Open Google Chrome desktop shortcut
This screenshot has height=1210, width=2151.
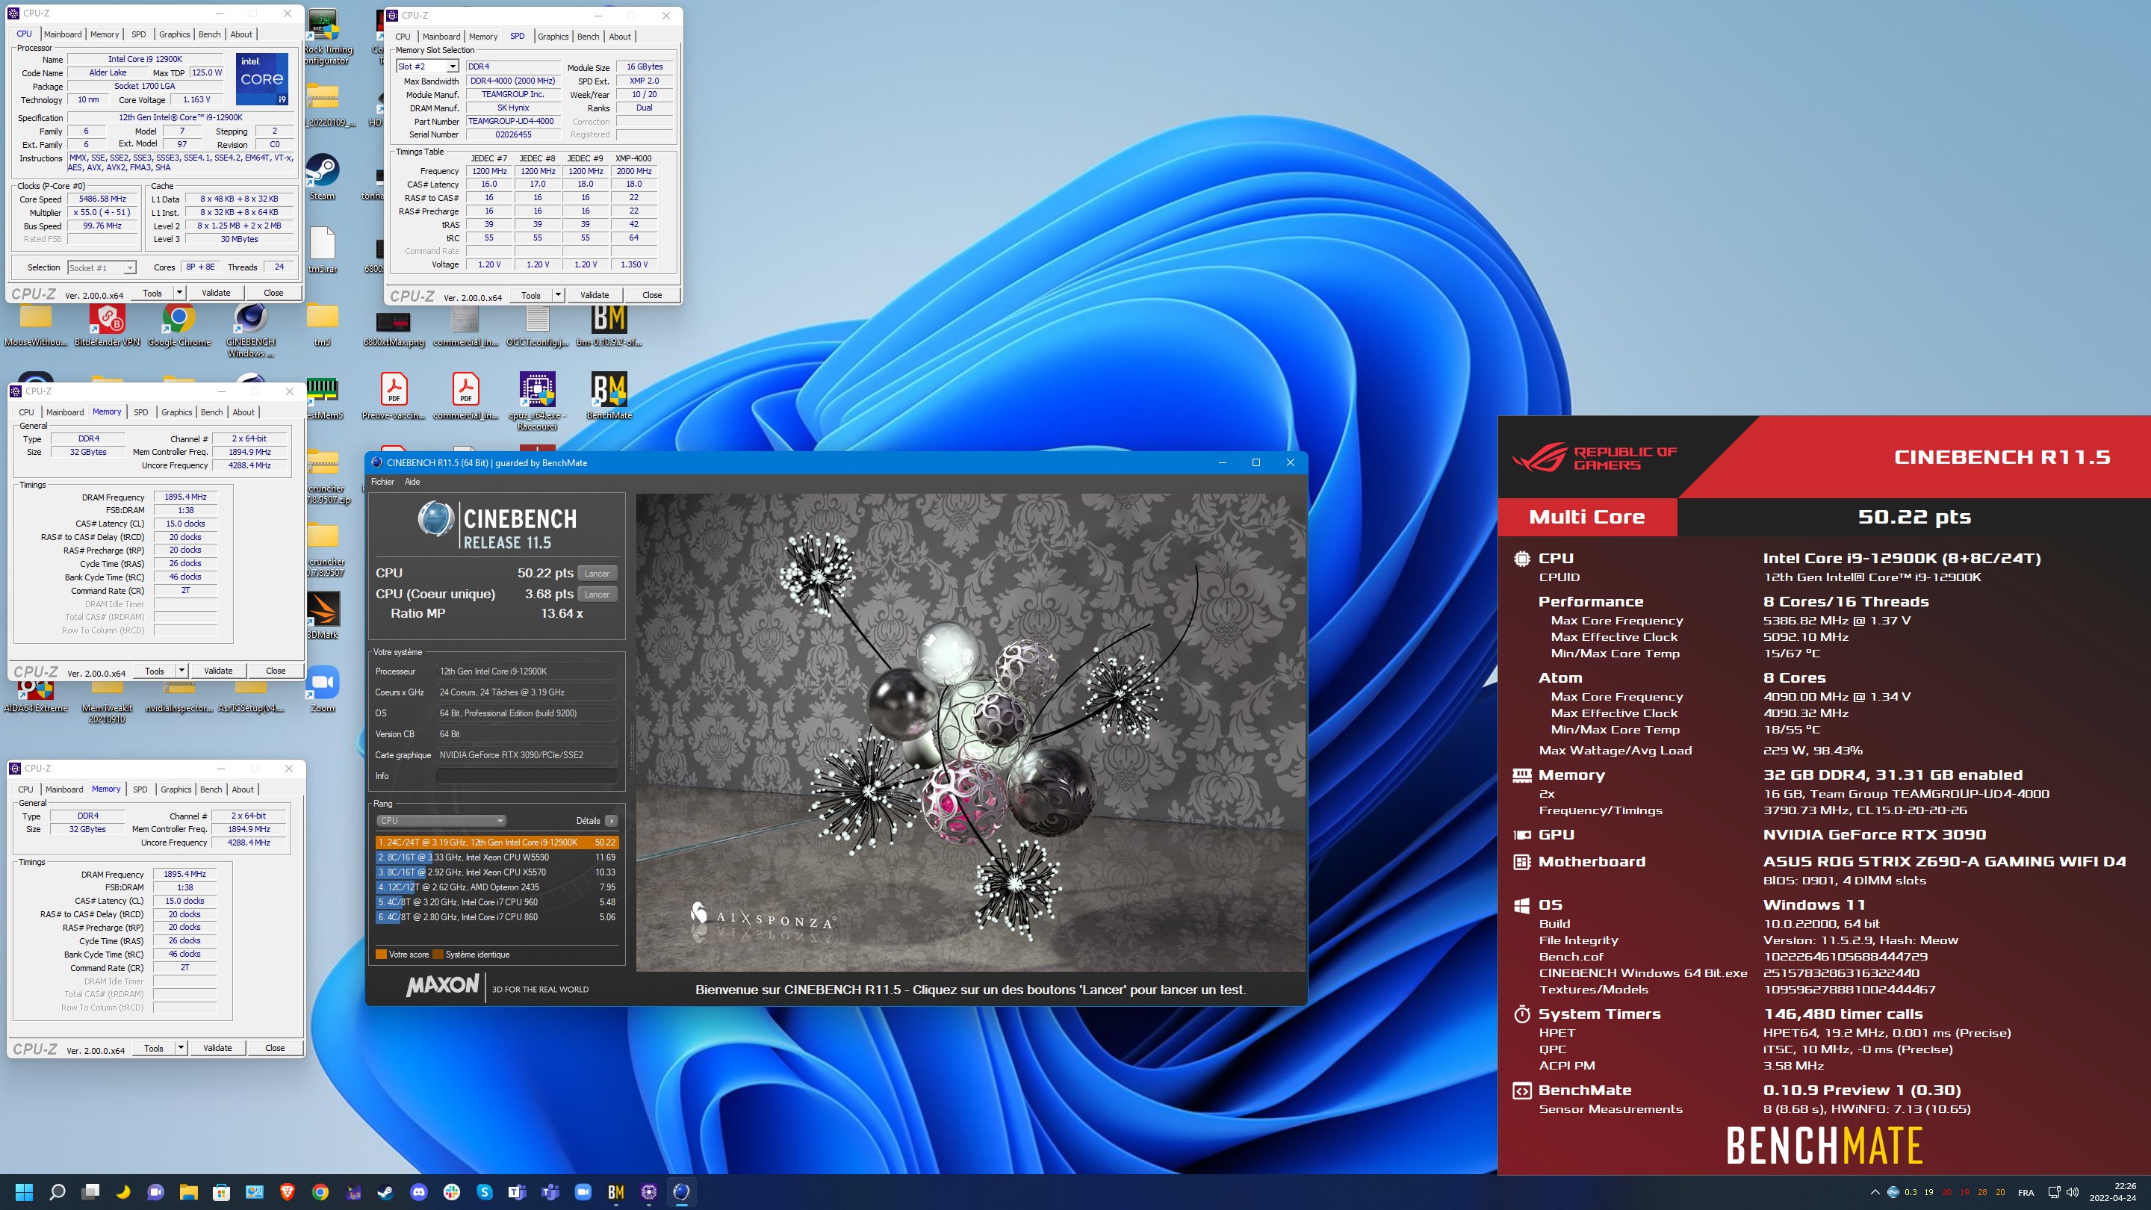point(179,325)
